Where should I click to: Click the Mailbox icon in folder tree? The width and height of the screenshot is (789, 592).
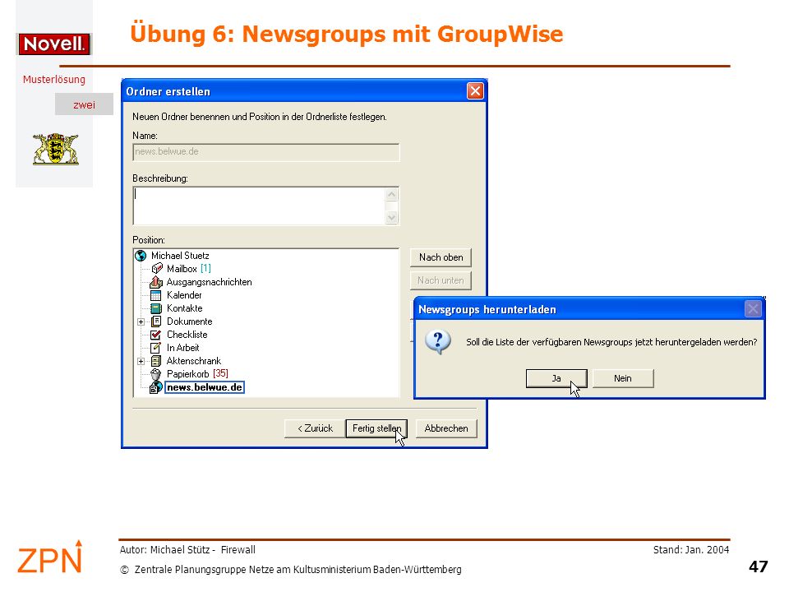coord(156,269)
